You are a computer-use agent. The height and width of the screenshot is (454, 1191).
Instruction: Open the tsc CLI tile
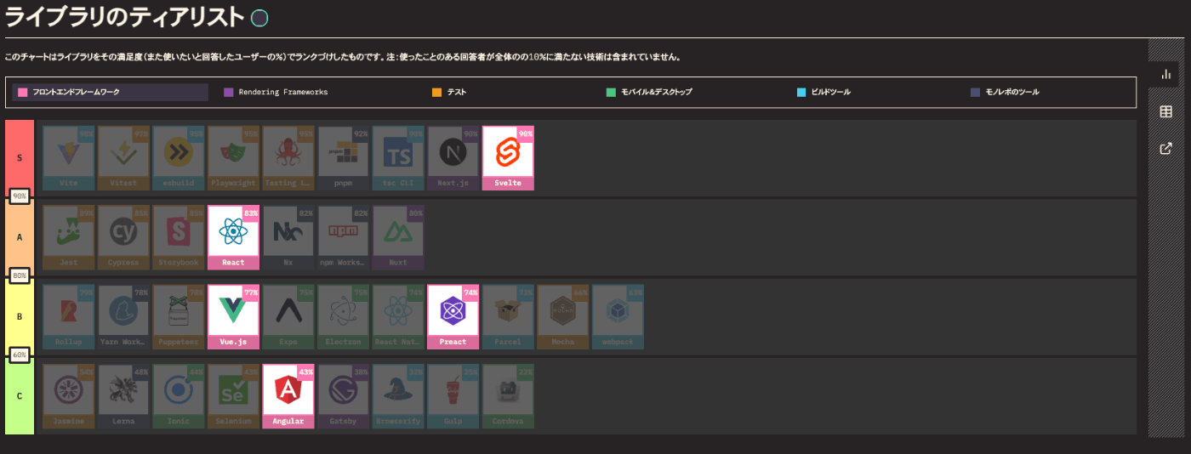tap(398, 158)
